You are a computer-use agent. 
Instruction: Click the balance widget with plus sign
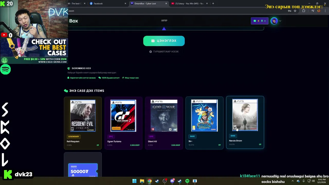(260, 21)
